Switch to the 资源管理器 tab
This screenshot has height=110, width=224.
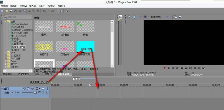click(x=23, y=74)
